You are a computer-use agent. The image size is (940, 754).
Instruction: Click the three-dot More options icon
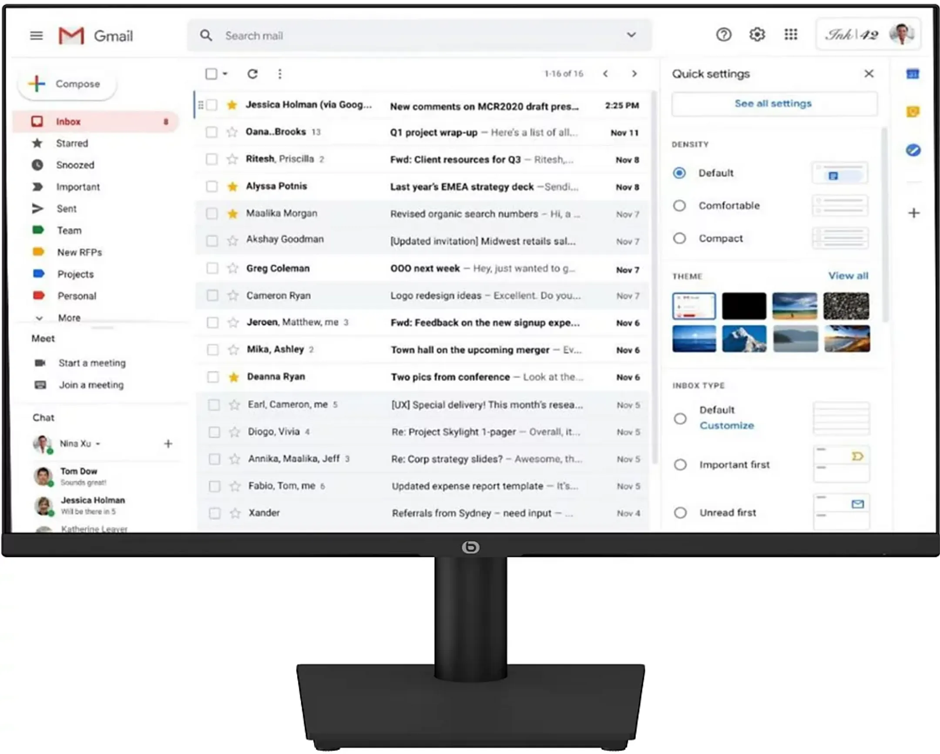tap(280, 74)
